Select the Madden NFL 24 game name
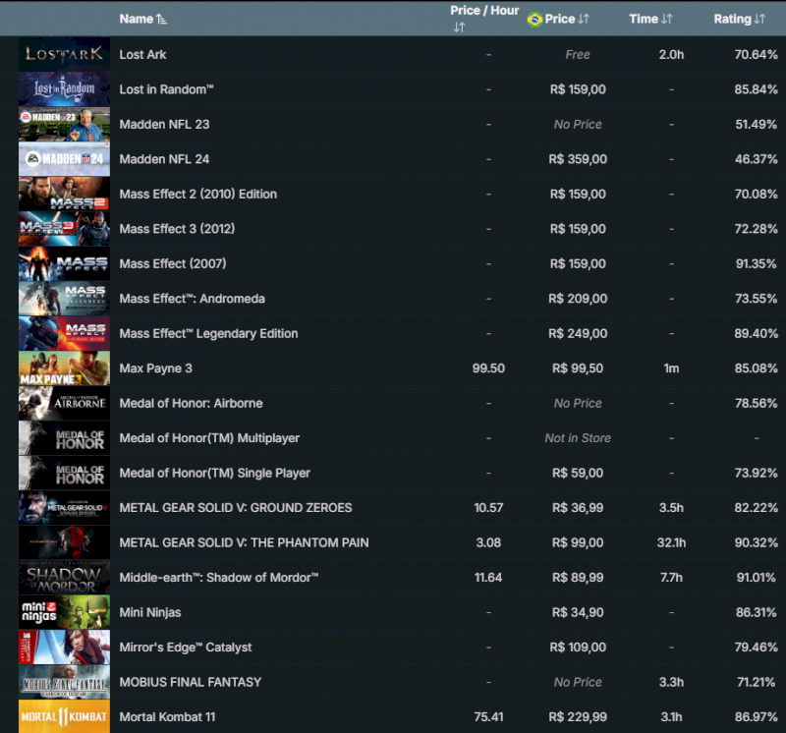The image size is (786, 733). (164, 159)
